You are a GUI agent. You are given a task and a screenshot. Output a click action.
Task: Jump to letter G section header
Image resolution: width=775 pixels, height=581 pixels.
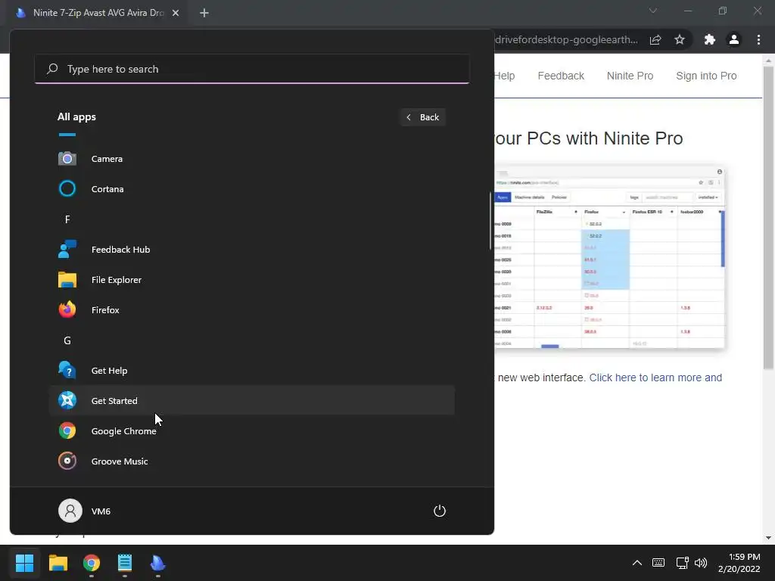point(67,340)
